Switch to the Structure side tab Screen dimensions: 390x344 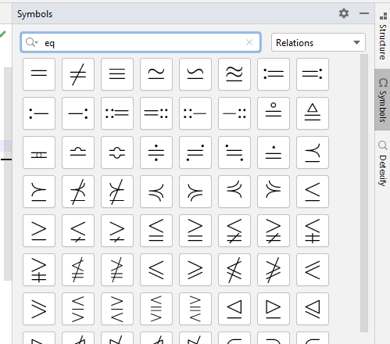point(383,37)
